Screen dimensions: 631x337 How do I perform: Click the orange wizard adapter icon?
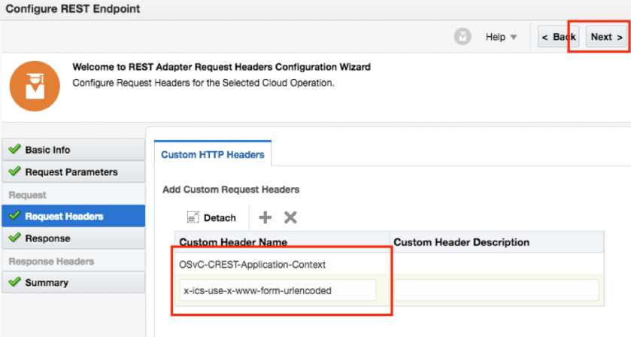pyautogui.click(x=34, y=87)
